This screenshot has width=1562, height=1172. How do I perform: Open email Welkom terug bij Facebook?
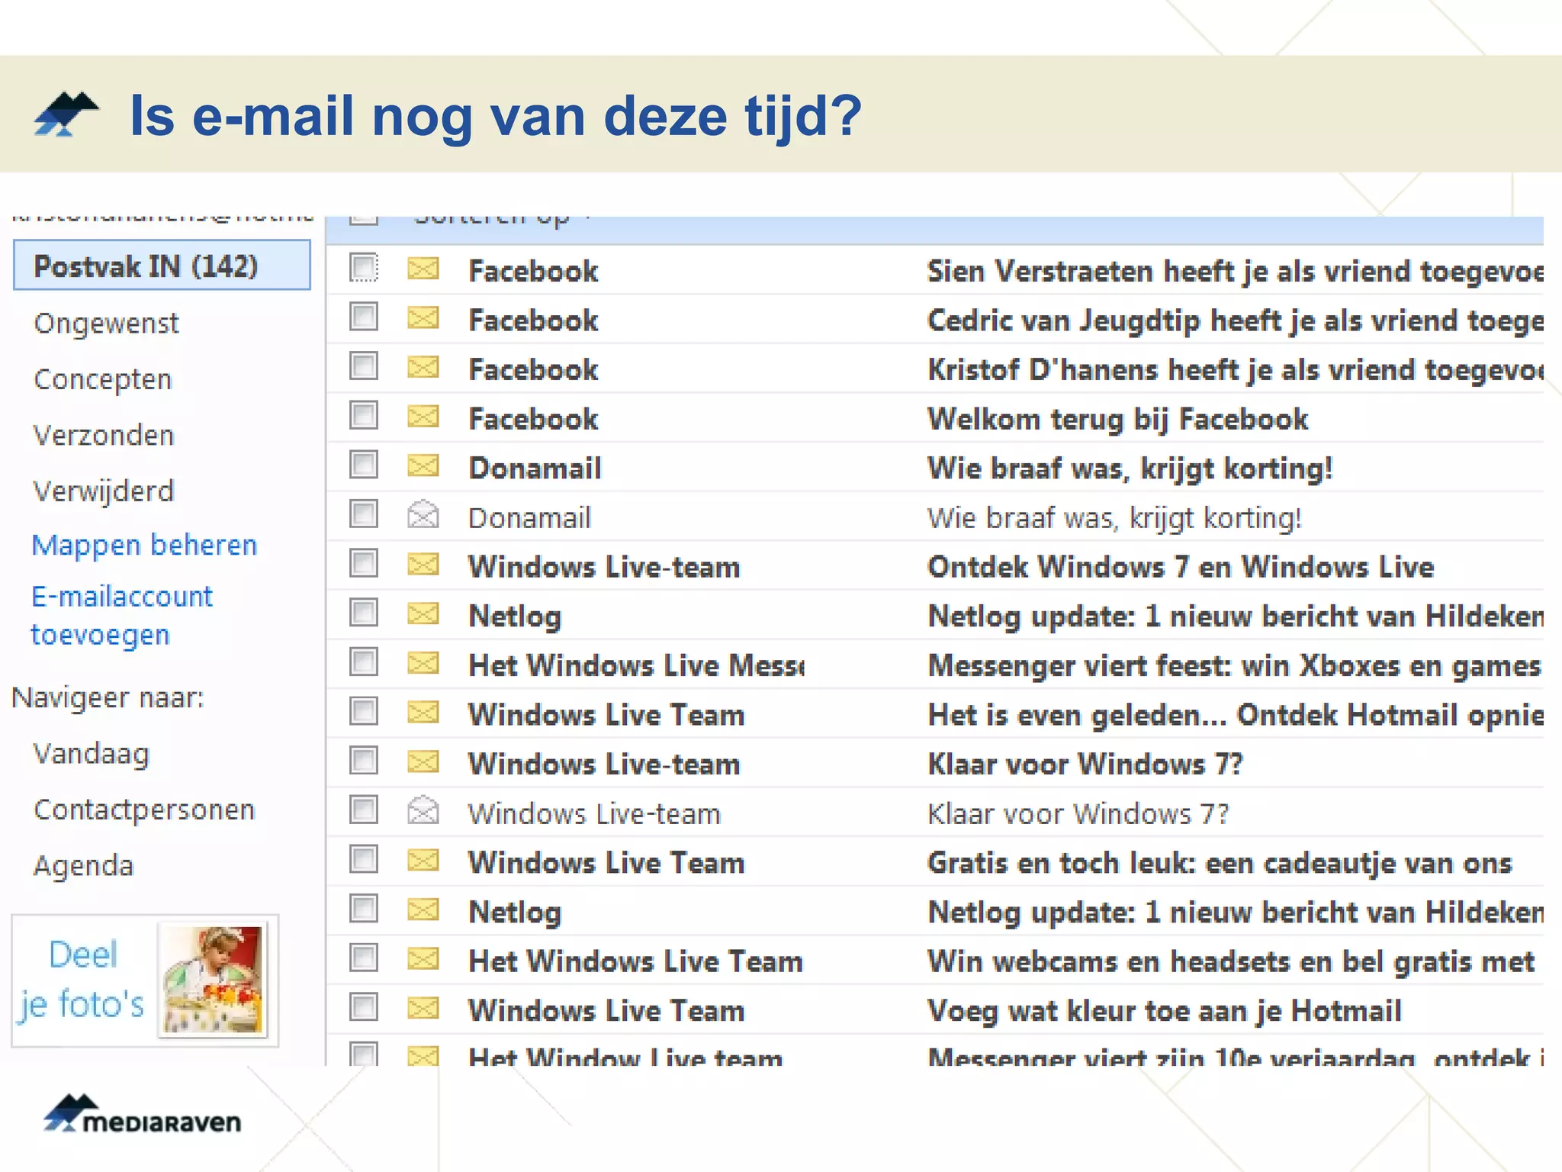(1117, 420)
